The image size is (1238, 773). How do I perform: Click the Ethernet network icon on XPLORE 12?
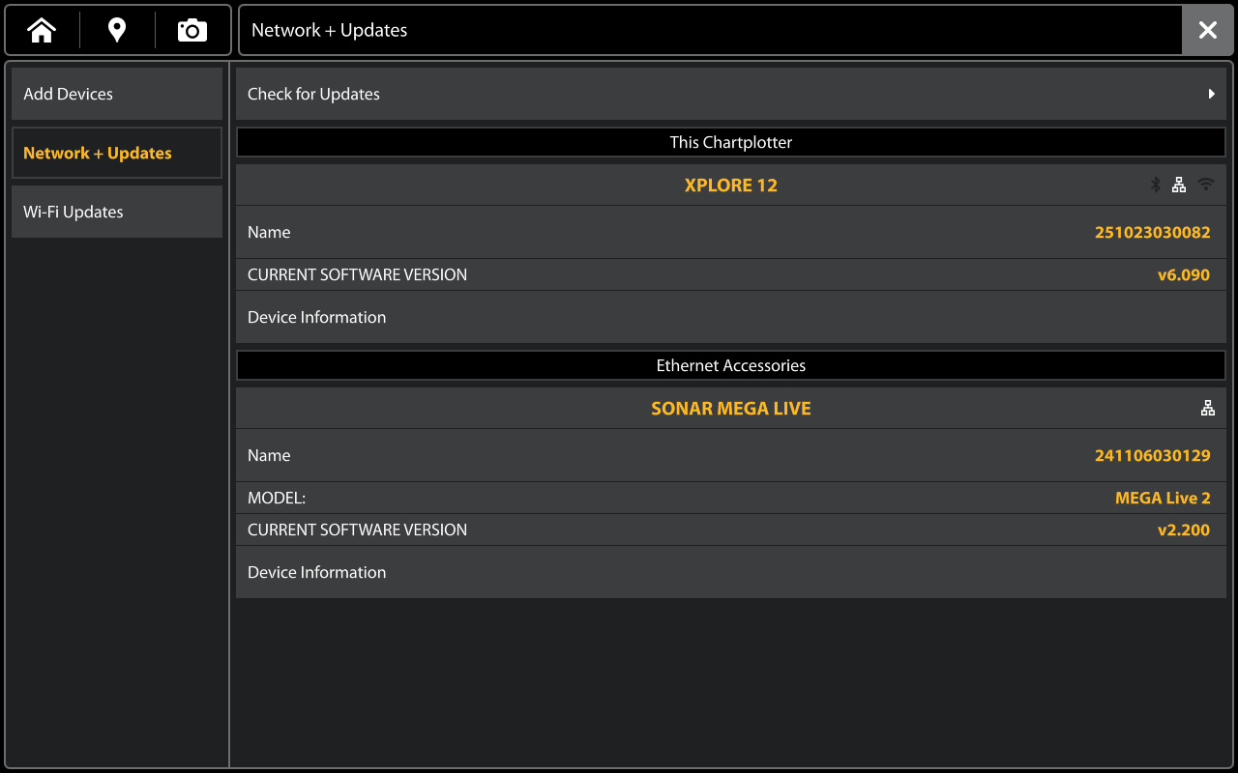pyautogui.click(x=1180, y=184)
